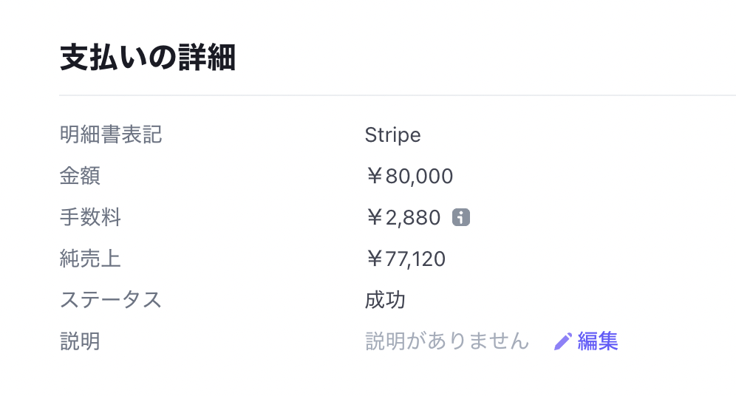Viewport: 736px width, 396px height.
Task: Click the divider line under the heading
Action: coord(398,95)
